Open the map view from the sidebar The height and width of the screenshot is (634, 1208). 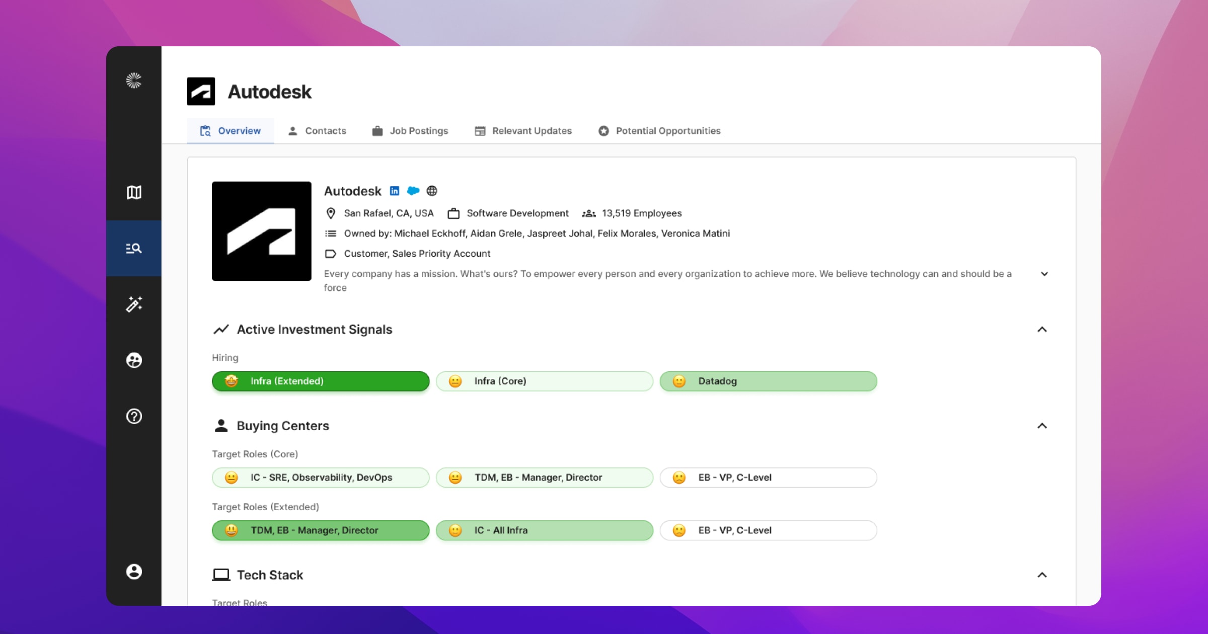134,192
